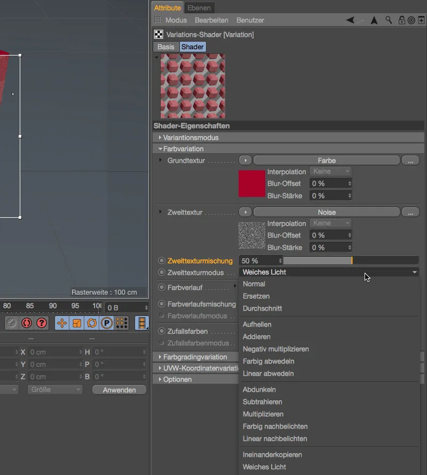
Task: Click the magnifier search icon above the Attribute panel
Action: tap(387, 20)
